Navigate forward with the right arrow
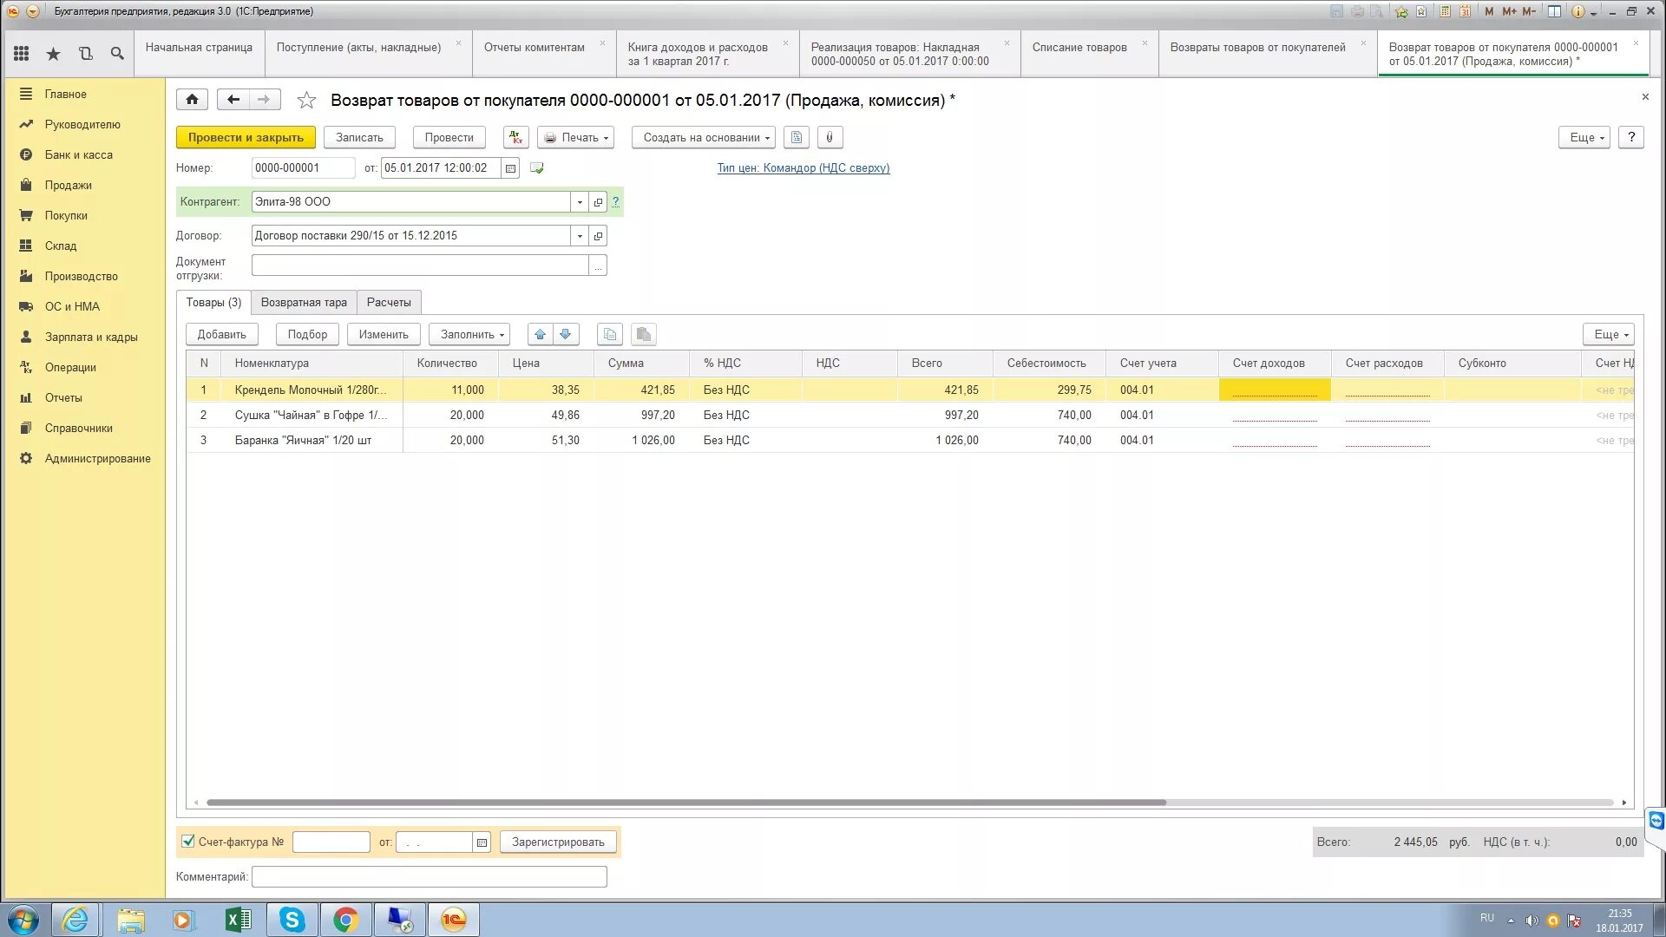Image resolution: width=1666 pixels, height=937 pixels. point(264,100)
